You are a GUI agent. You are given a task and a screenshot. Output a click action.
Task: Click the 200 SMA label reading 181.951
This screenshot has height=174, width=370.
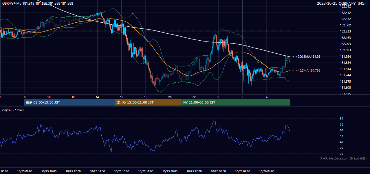click(307, 57)
